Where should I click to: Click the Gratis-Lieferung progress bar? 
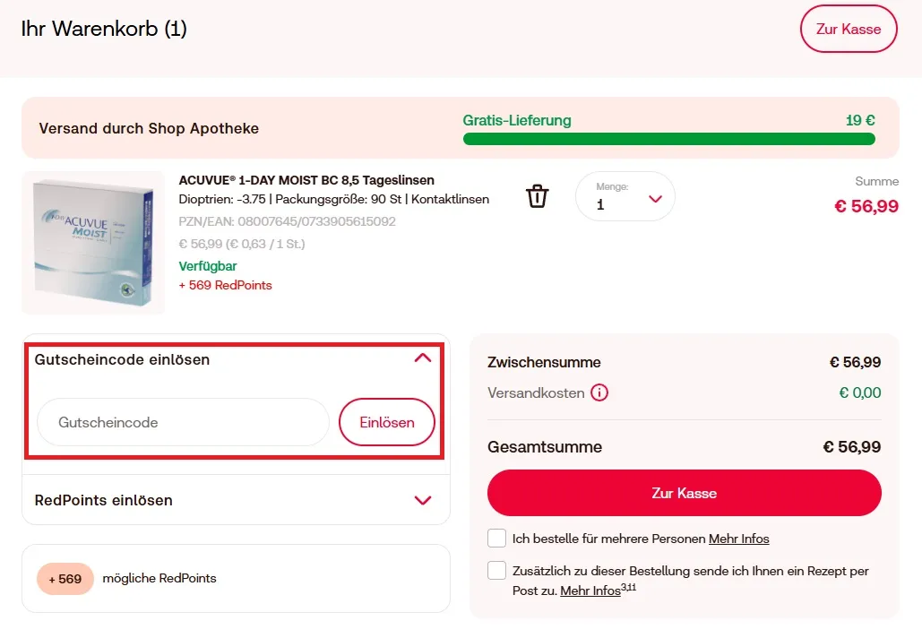tap(669, 139)
